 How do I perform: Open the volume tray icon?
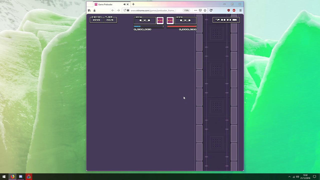click(297, 177)
